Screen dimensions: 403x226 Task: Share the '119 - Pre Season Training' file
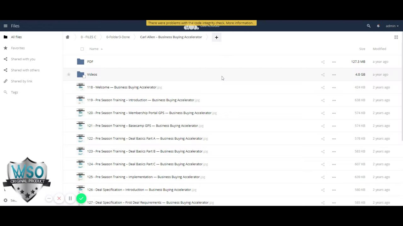pyautogui.click(x=323, y=100)
